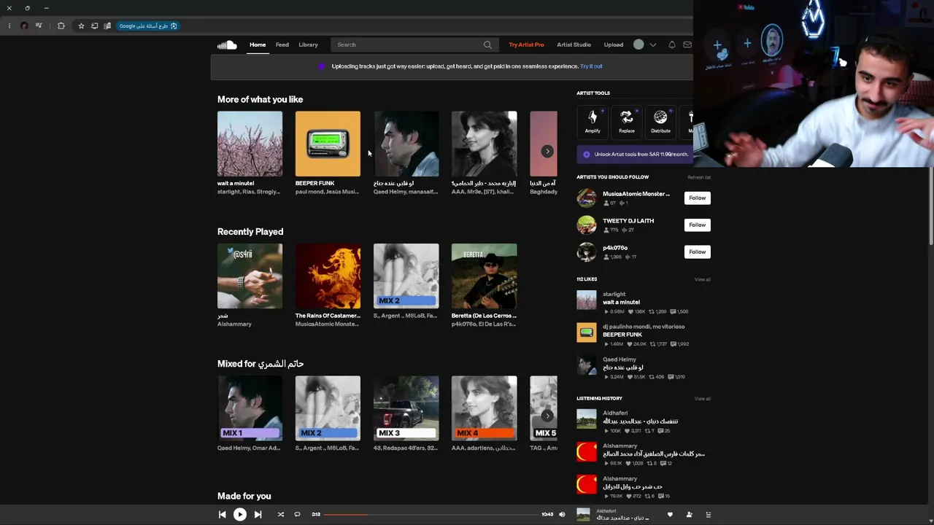Skip to the next track
Viewport: 934px width, 525px height.
coord(258,515)
